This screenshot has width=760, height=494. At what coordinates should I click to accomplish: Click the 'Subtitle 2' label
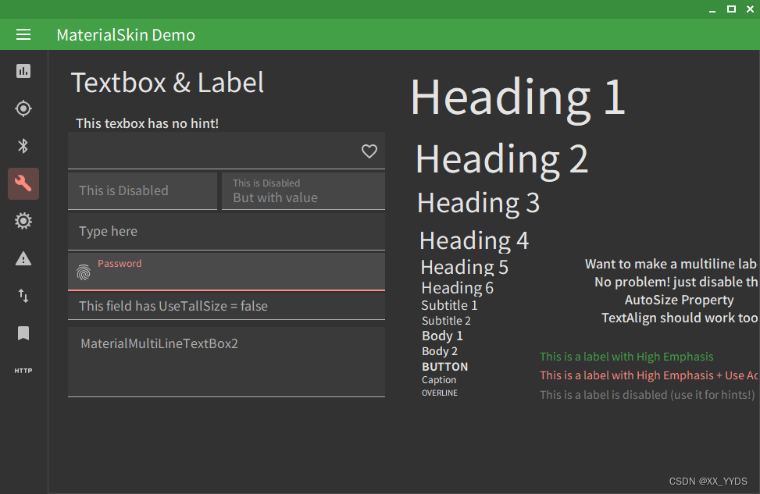446,321
